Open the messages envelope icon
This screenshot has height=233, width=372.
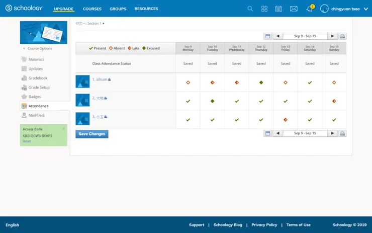click(294, 9)
